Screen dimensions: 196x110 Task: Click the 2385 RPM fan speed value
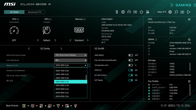173,88
